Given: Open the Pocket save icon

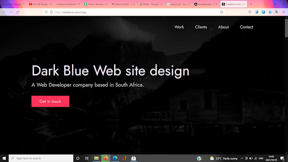Looking at the screenshot, I should click(x=250, y=12).
